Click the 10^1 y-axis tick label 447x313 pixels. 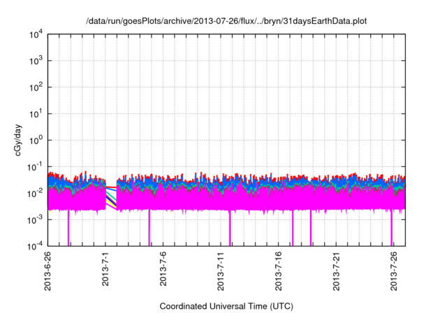[x=36, y=114]
